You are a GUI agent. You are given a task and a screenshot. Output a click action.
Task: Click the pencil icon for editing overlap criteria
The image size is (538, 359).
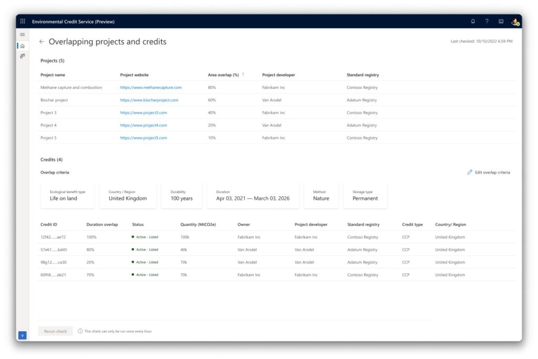470,172
